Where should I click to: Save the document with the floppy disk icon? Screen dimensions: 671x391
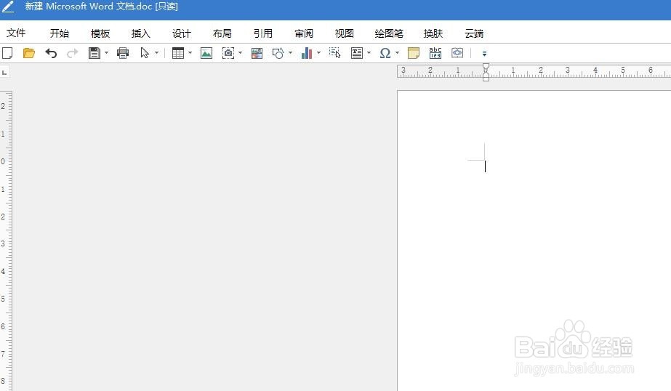pos(95,53)
